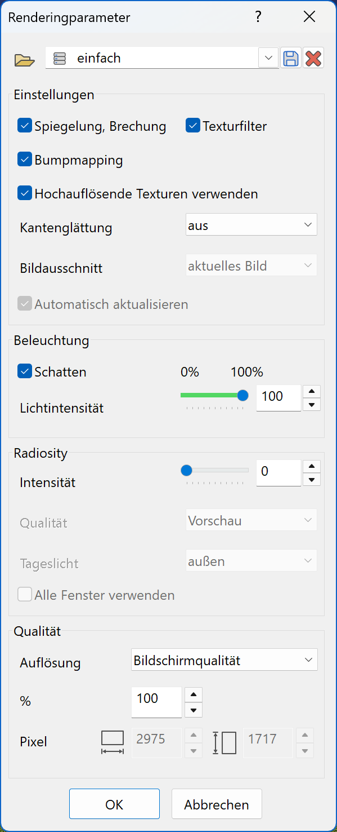Viewport: 337px width, 832px height.
Task: Open the Auflösung dropdown
Action: pos(224,660)
